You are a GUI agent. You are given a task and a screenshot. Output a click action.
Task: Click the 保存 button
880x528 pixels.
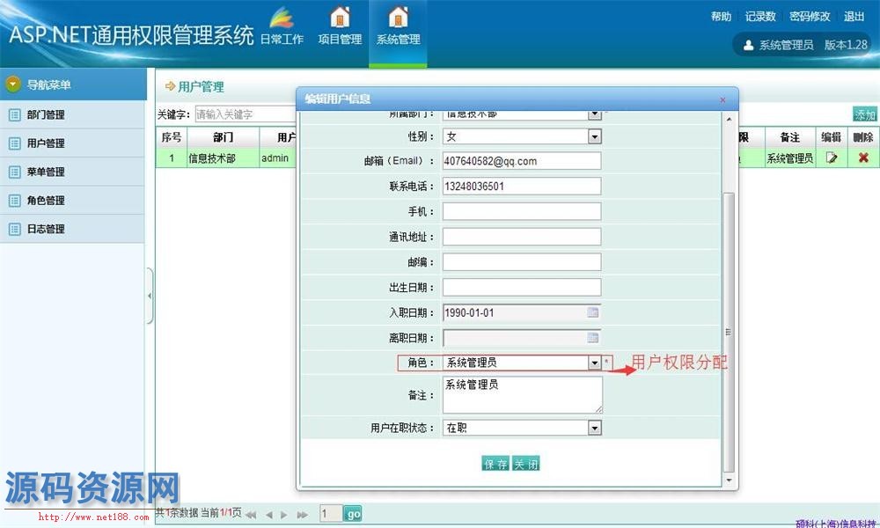tap(495, 464)
